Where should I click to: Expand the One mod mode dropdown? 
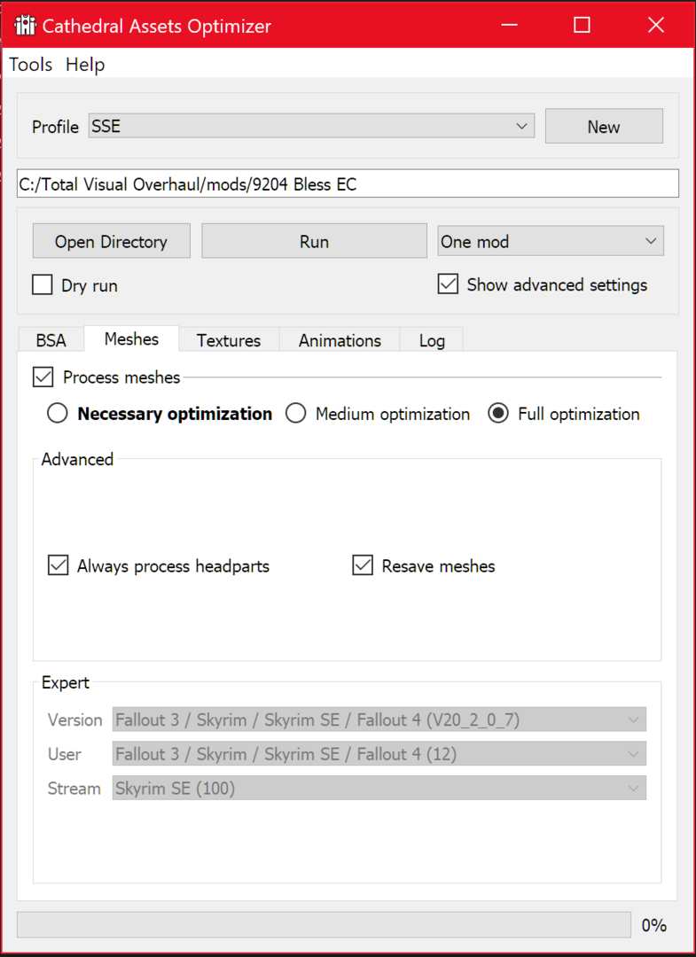point(550,241)
